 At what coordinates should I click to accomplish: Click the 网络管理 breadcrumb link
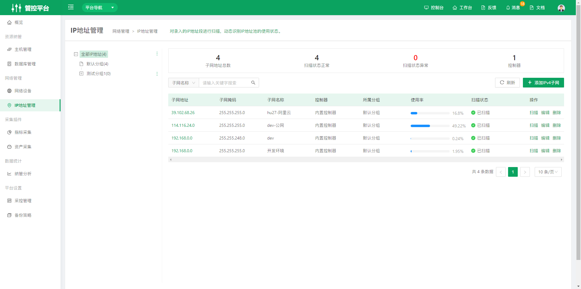121,31
